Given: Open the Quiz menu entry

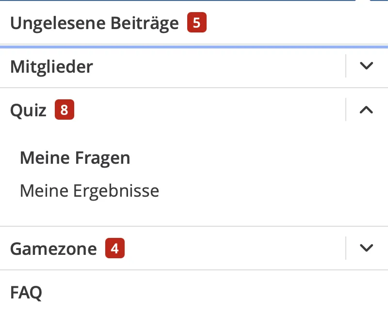Looking at the screenshot, I should point(28,110).
